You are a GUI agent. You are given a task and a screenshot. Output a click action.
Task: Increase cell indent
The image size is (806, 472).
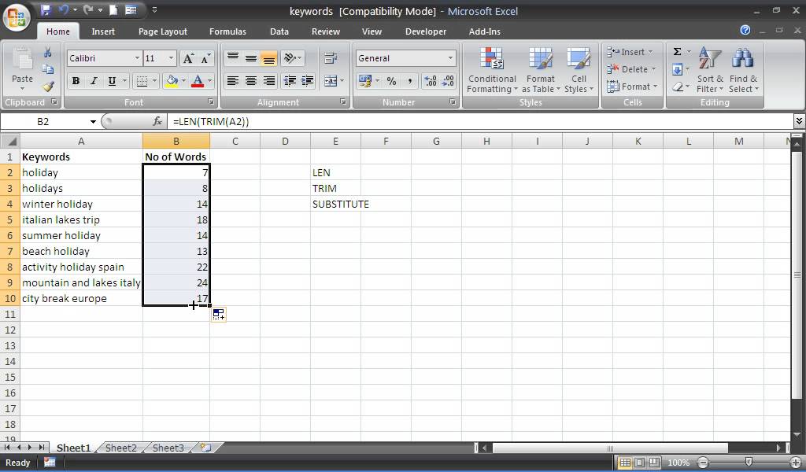[x=308, y=81]
